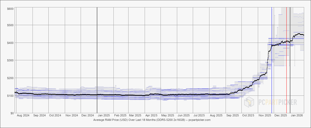Select the Oct 2024 x-axis label
Screen dimensions: 311x128
click(55, 116)
